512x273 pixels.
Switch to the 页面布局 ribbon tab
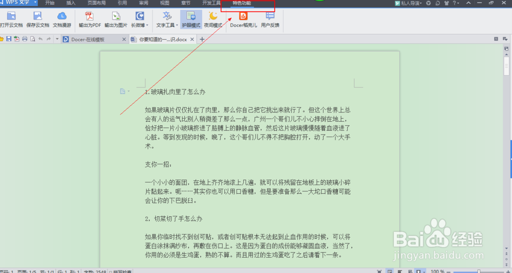point(97,3)
